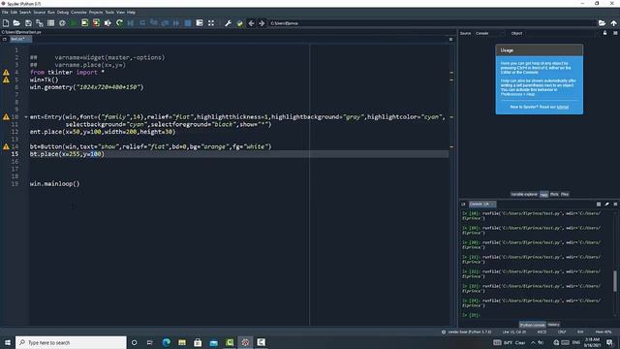Open the Run menu

pyautogui.click(x=51, y=13)
